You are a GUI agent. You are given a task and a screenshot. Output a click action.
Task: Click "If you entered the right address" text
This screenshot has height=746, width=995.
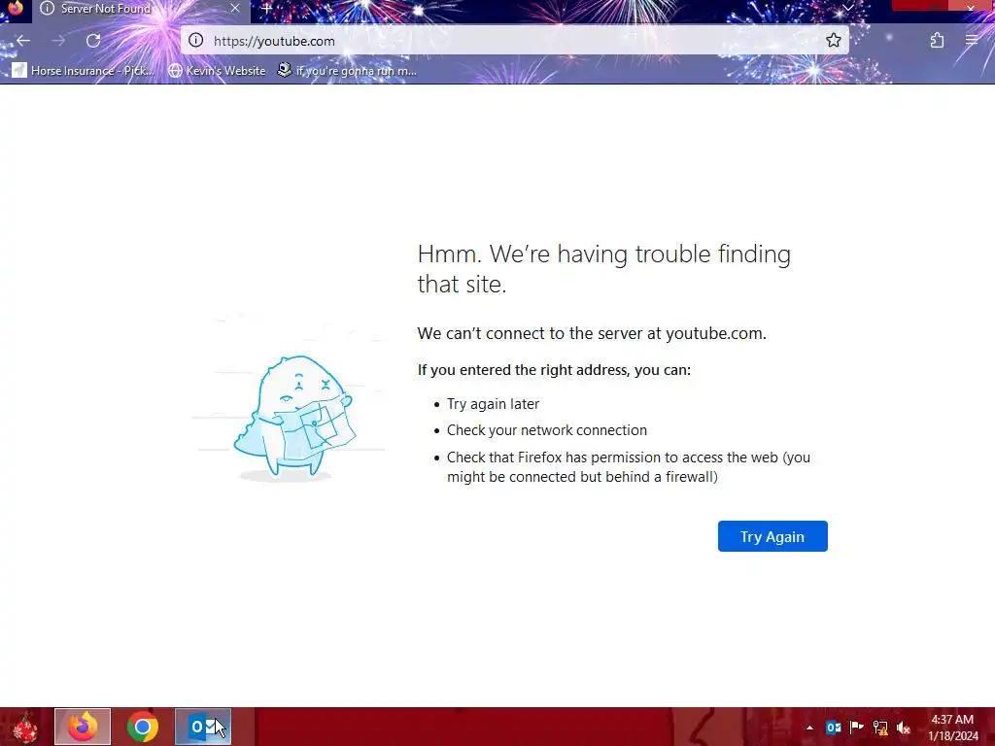coord(554,370)
